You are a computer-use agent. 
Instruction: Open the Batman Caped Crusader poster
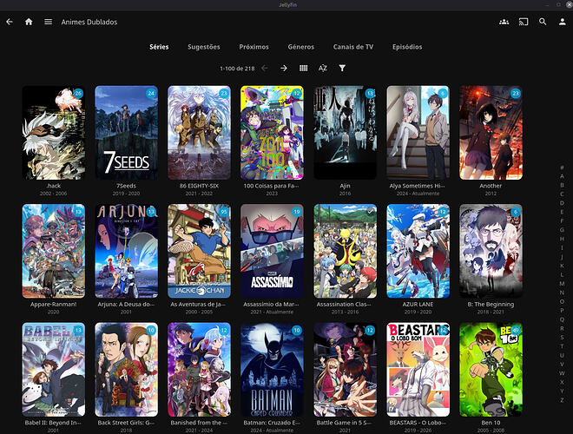(x=272, y=370)
